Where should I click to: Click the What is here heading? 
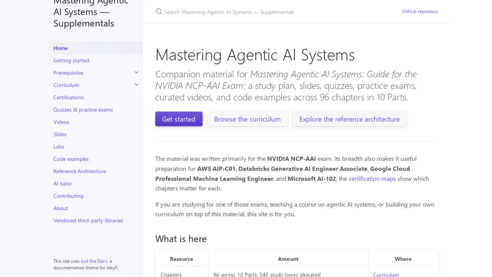point(181,239)
